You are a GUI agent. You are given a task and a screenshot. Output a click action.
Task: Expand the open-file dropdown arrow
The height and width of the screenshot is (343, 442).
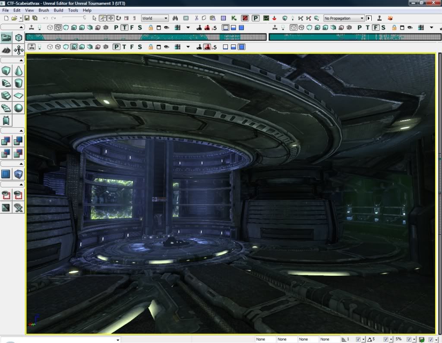click(x=21, y=18)
